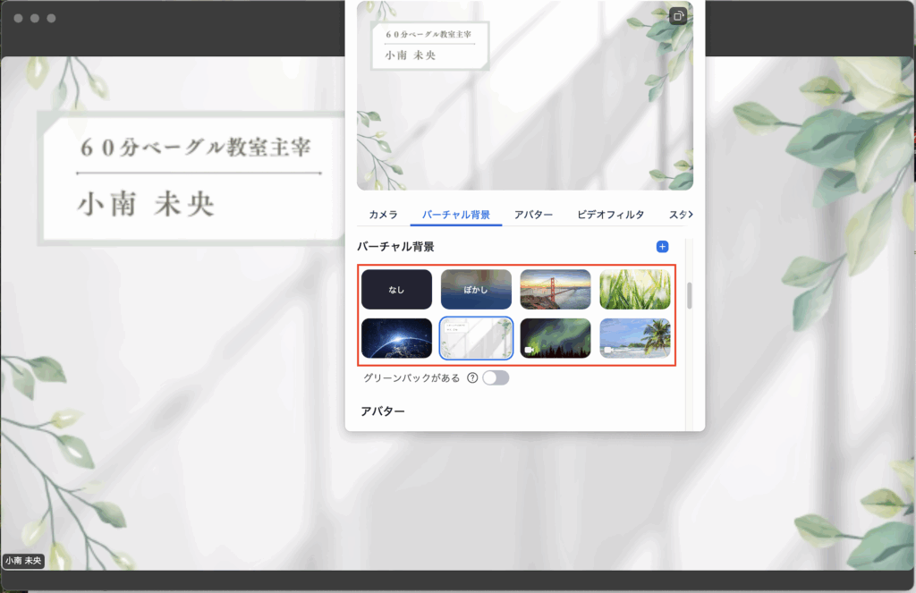Click the window minimize button

35,18
